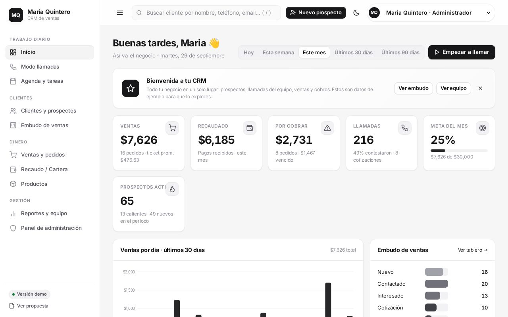Click the Nuevo stage bar in the funnel

pyautogui.click(x=437, y=272)
